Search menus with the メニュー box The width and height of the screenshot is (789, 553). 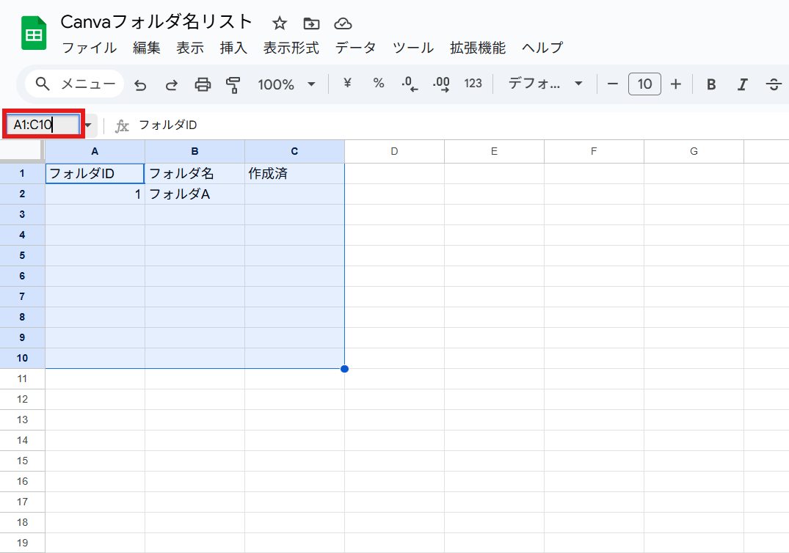click(x=75, y=84)
